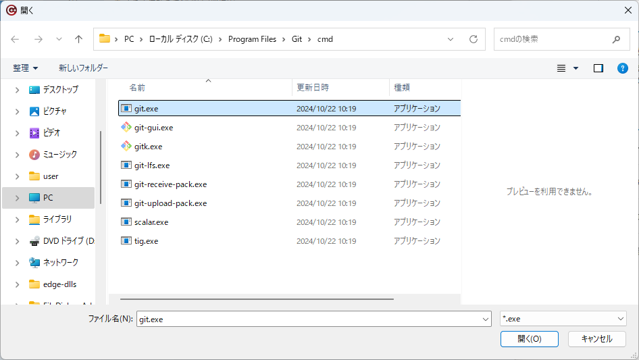Select ローカル ディスク (C:) breadcrumb

pyautogui.click(x=180, y=39)
